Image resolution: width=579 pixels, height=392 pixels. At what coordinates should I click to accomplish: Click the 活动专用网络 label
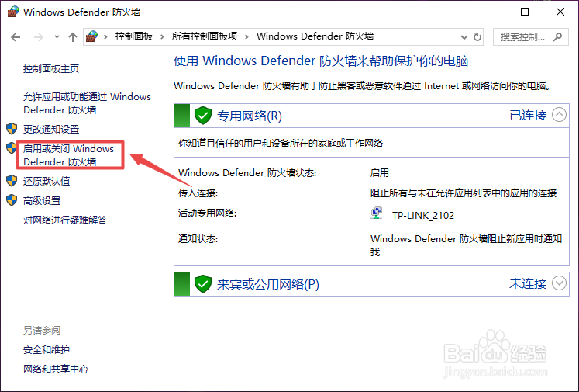(207, 213)
